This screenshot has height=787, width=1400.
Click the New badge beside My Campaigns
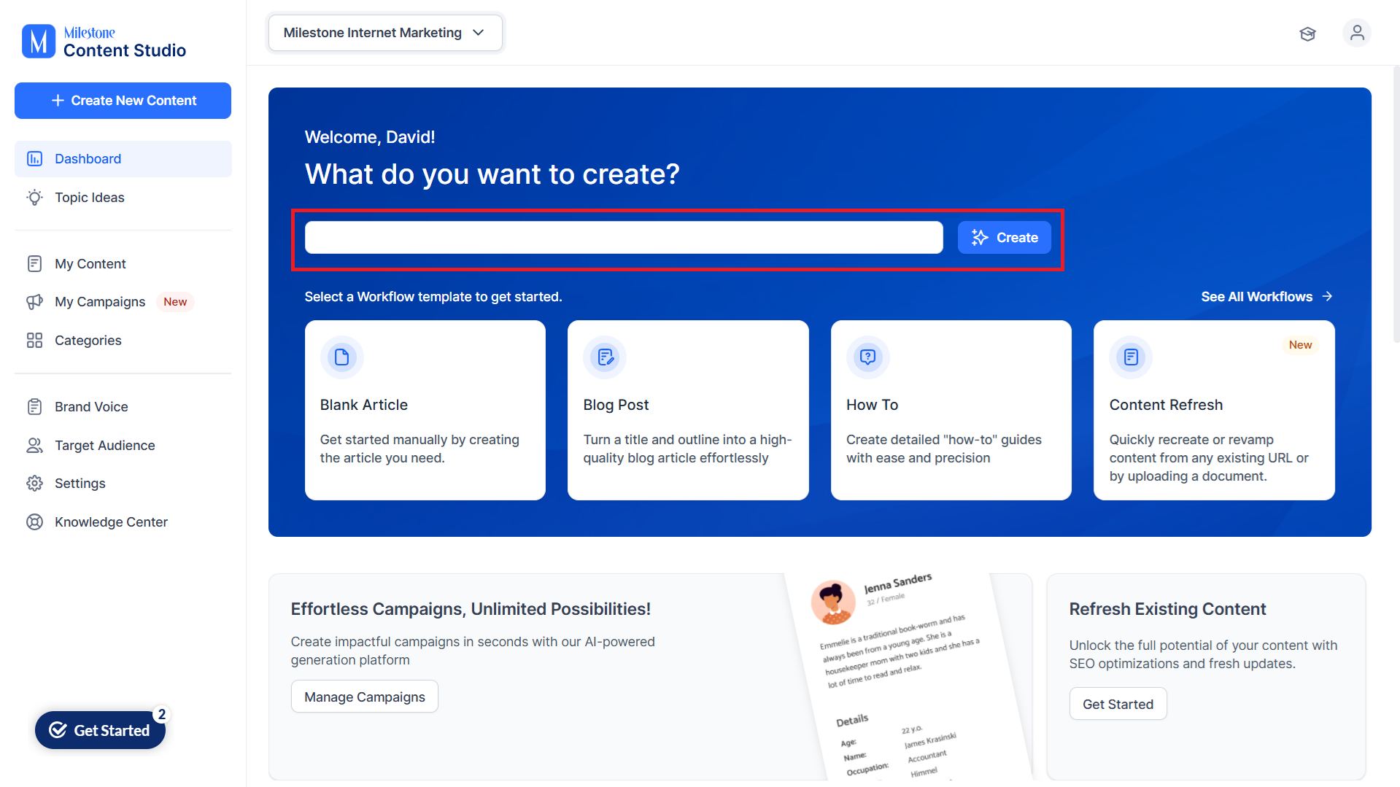click(x=175, y=302)
